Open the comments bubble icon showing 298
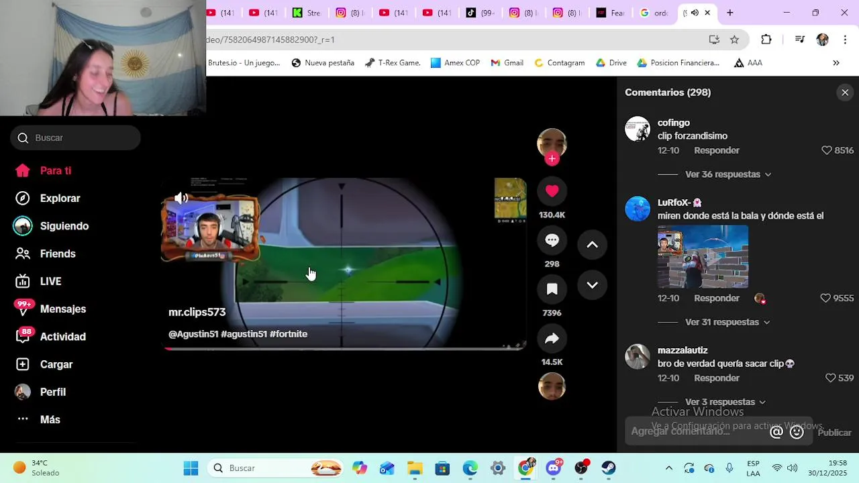Screen dimensions: 859x483 tap(552, 240)
